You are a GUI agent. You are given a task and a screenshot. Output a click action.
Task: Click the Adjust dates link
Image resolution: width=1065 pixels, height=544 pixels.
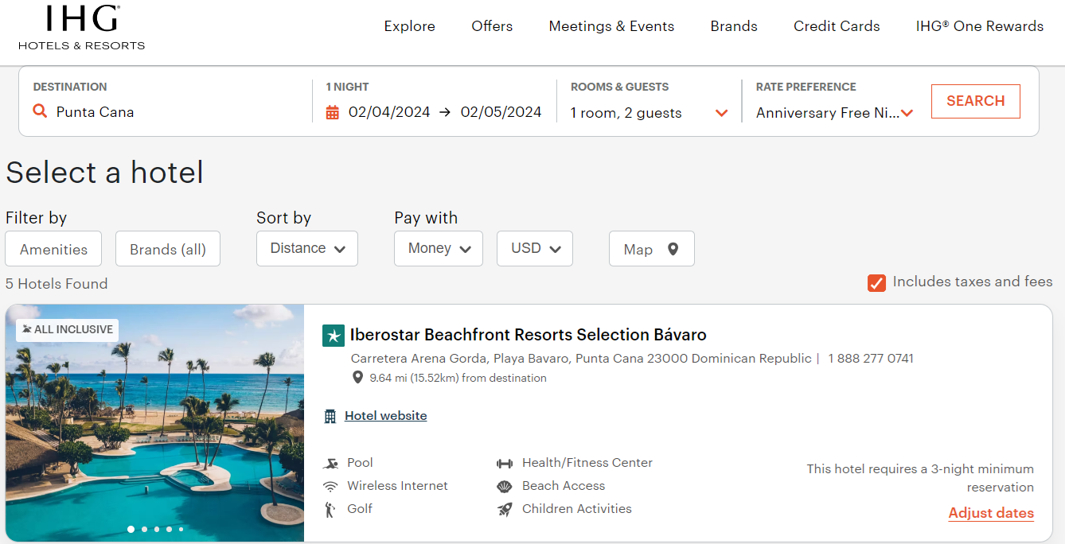[x=990, y=513]
